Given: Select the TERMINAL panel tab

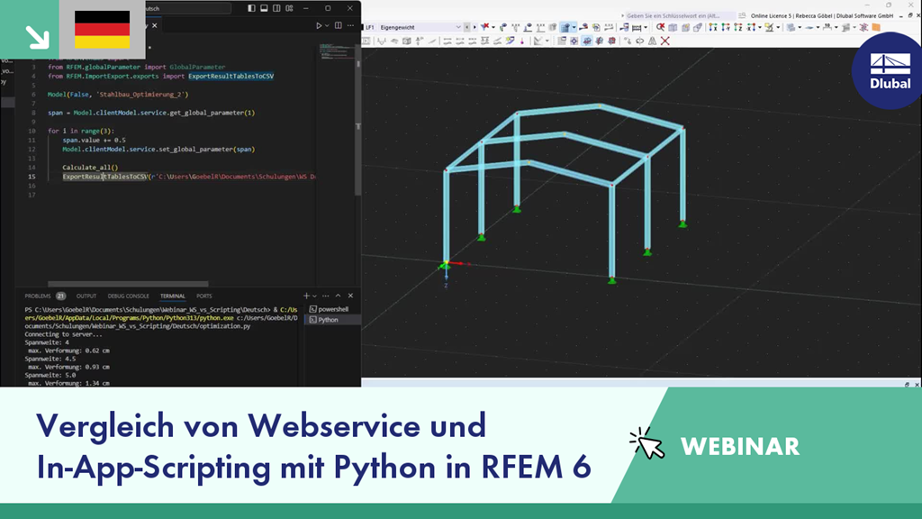Looking at the screenshot, I should (x=172, y=296).
